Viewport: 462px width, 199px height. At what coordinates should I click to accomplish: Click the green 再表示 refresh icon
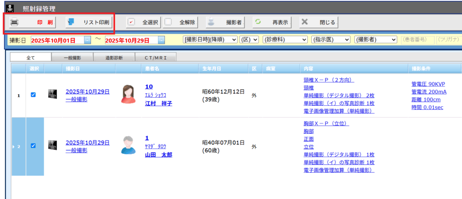[257, 22]
